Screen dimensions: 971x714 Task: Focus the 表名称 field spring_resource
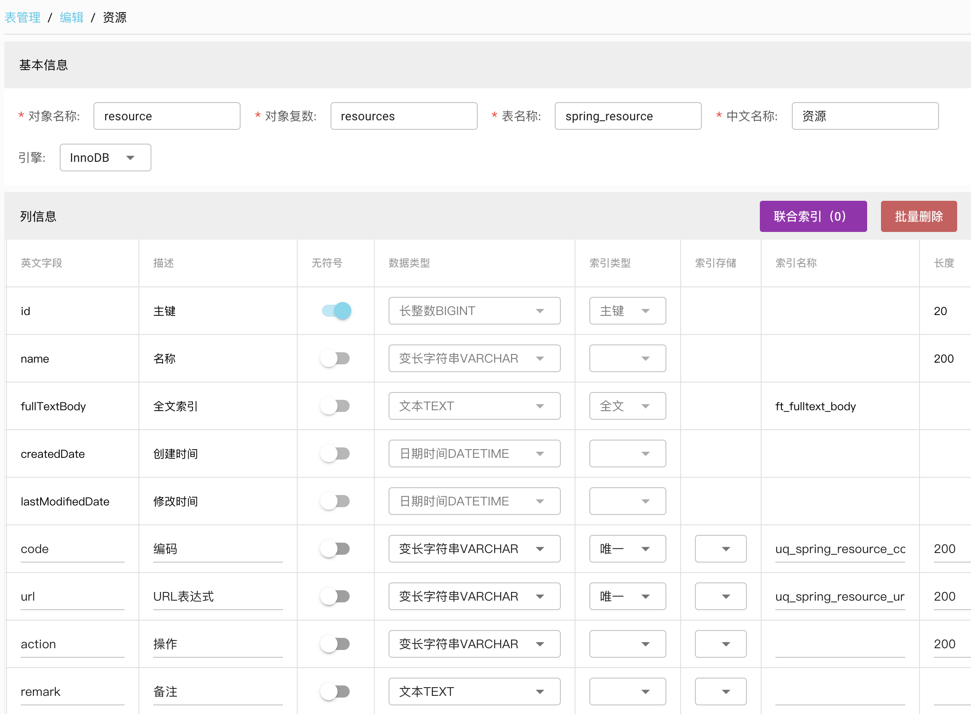click(x=627, y=116)
